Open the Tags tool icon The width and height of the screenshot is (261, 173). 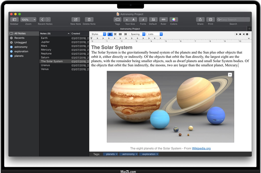tap(117, 20)
